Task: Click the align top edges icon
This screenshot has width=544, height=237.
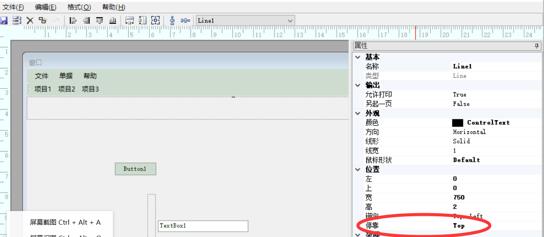Action: [x=100, y=20]
